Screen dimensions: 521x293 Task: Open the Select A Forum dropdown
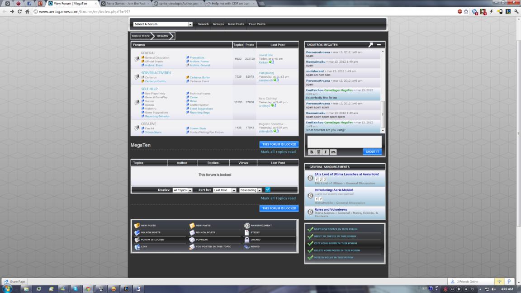(x=163, y=24)
